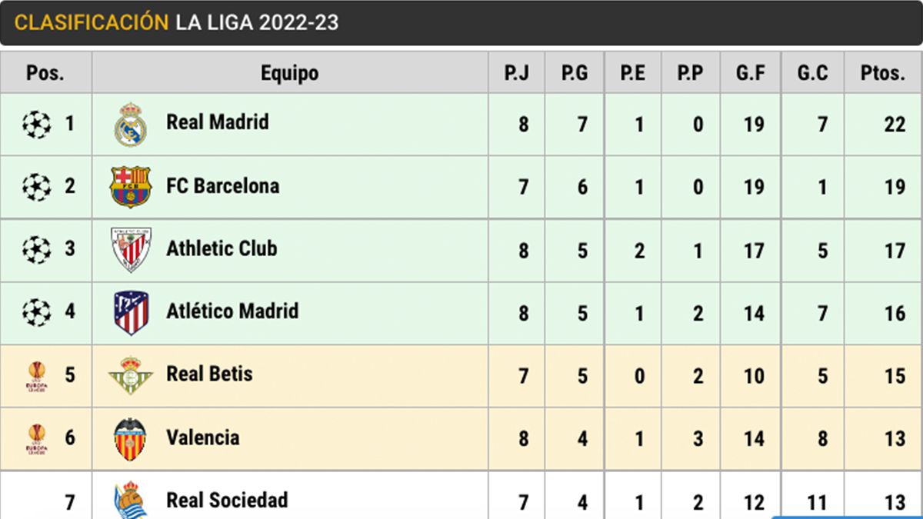
Task: Select the G.F column header
Action: (x=750, y=73)
